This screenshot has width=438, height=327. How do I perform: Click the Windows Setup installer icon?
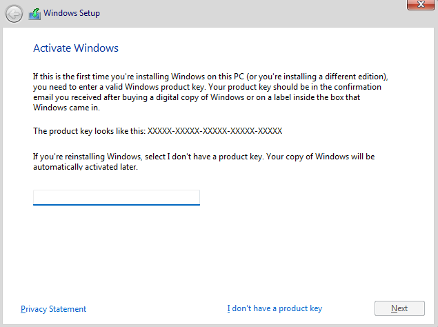[x=34, y=14]
